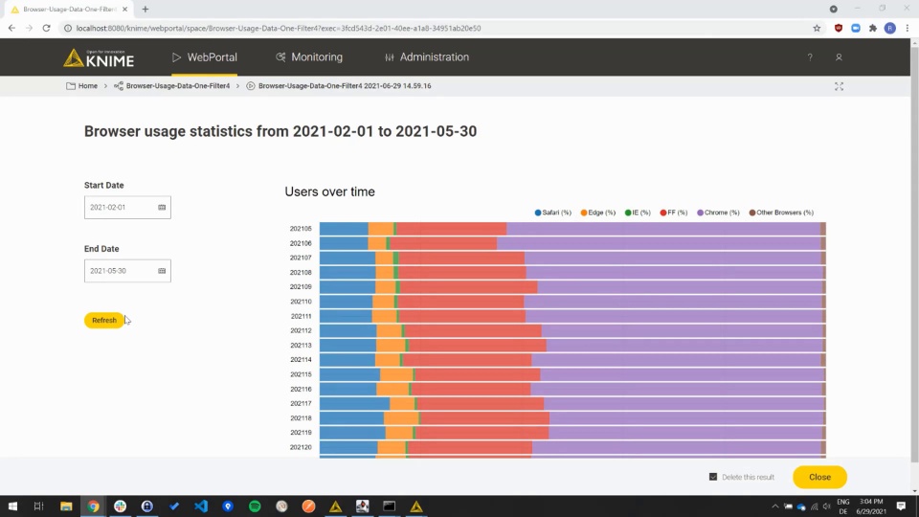Click the 202120 axis label
Screen dimensions: 919x517
pos(301,447)
